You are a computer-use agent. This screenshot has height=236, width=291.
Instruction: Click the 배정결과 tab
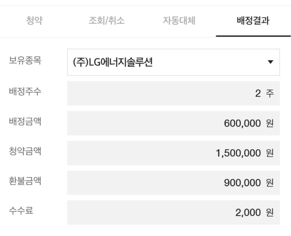pyautogui.click(x=253, y=21)
